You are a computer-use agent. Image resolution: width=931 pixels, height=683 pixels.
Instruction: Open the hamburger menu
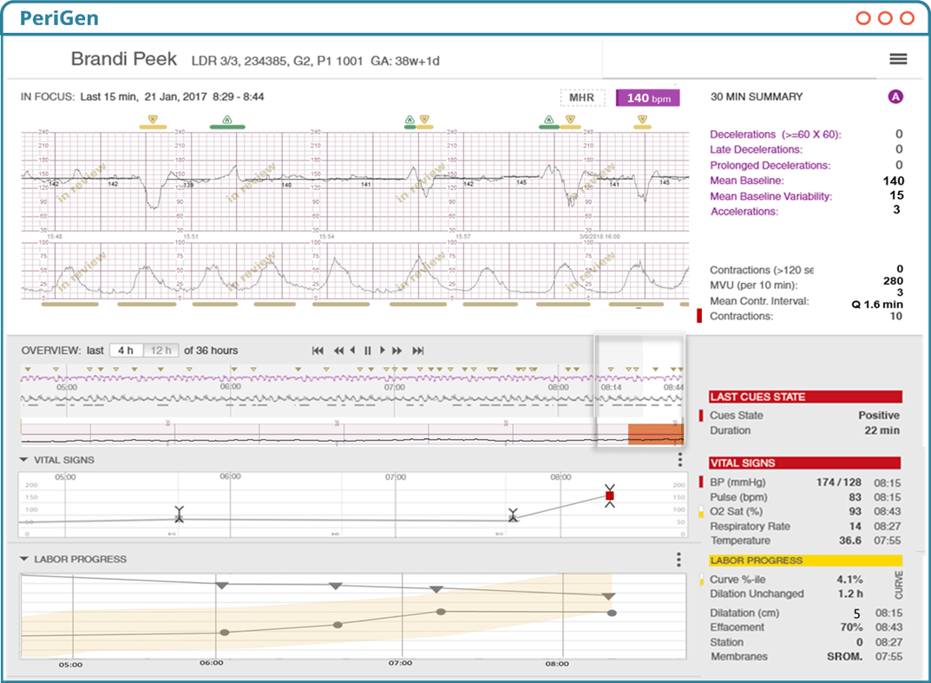[x=898, y=59]
